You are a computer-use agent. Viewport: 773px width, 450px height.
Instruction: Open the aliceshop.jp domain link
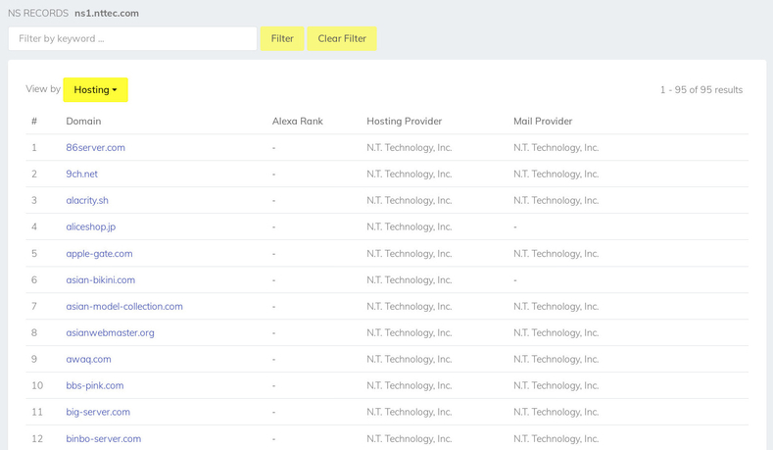(x=91, y=227)
